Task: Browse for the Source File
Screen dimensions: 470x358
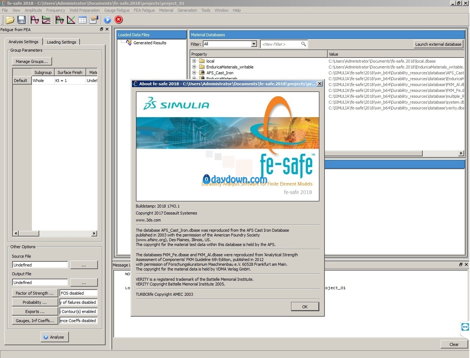Action: [84, 265]
